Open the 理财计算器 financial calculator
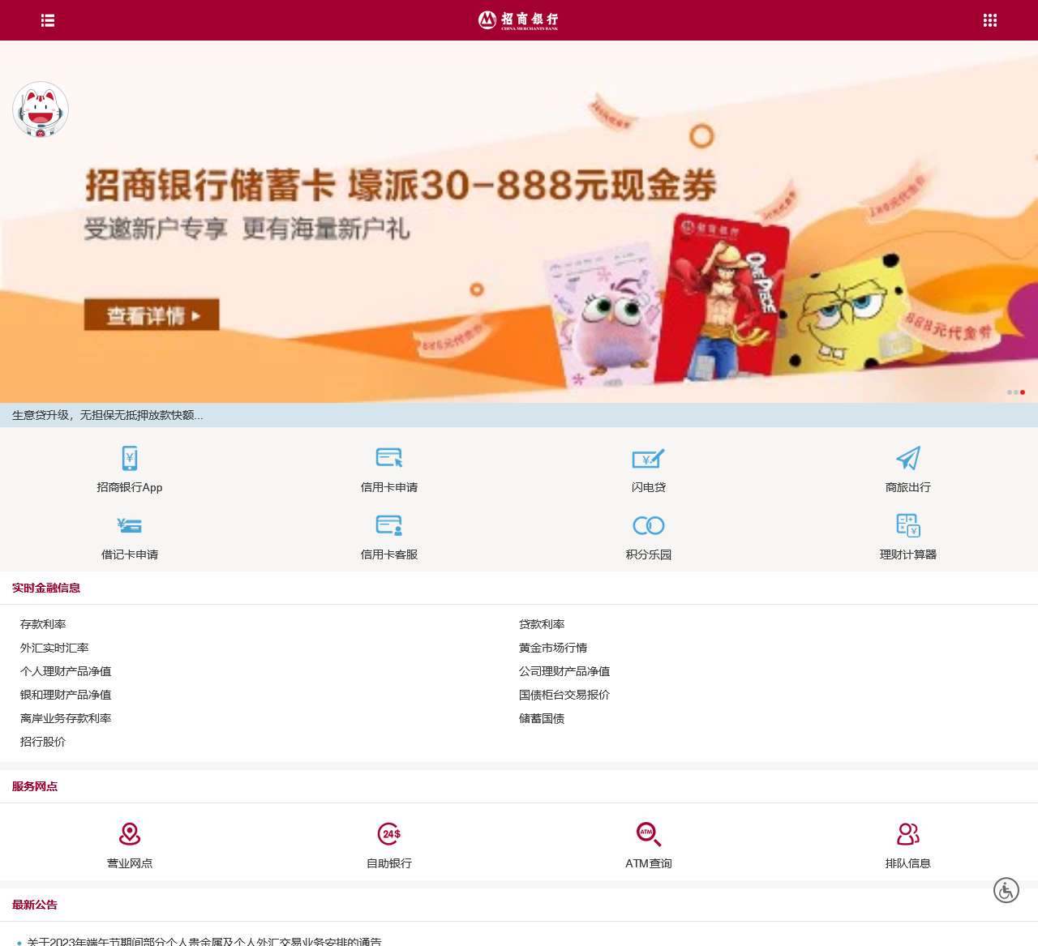Viewport: 1038px width, 946px height. pyautogui.click(x=907, y=537)
